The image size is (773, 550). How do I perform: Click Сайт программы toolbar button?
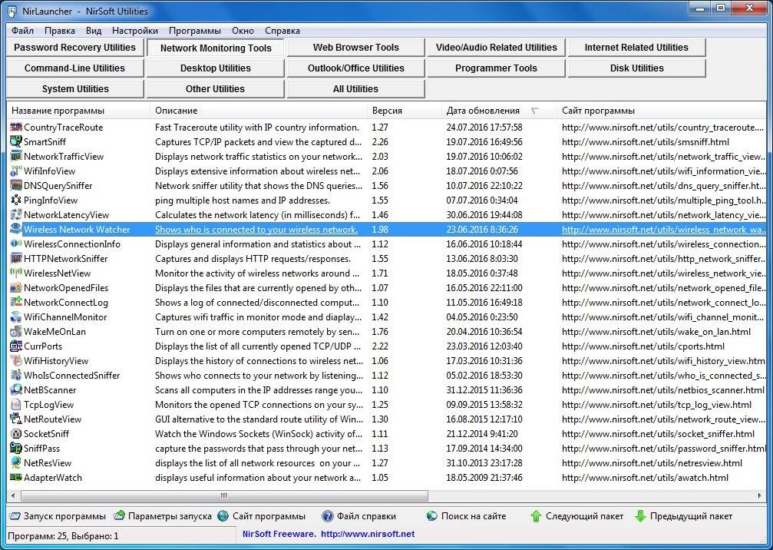pyautogui.click(x=262, y=516)
